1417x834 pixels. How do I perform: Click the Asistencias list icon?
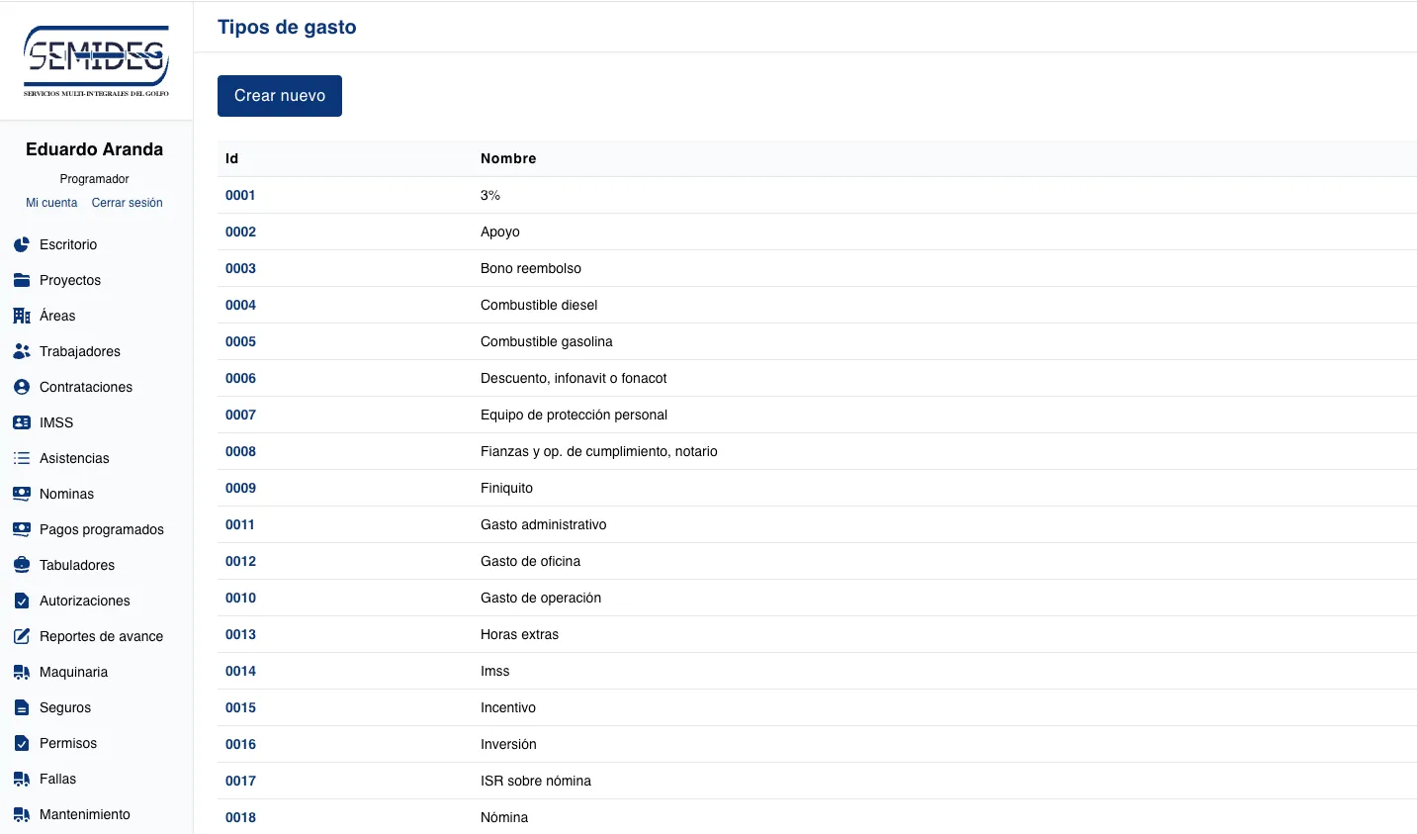[22, 458]
